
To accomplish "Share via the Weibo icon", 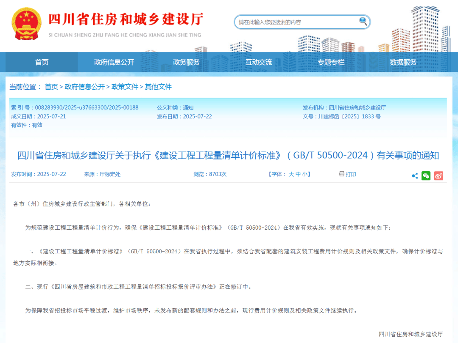I will pyautogui.click(x=438, y=176).
